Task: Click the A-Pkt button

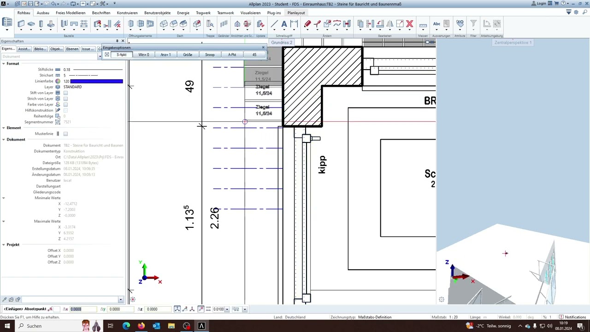Action: click(232, 54)
